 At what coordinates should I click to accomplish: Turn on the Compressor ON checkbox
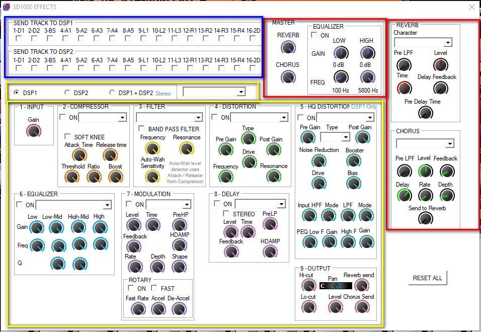point(62,117)
